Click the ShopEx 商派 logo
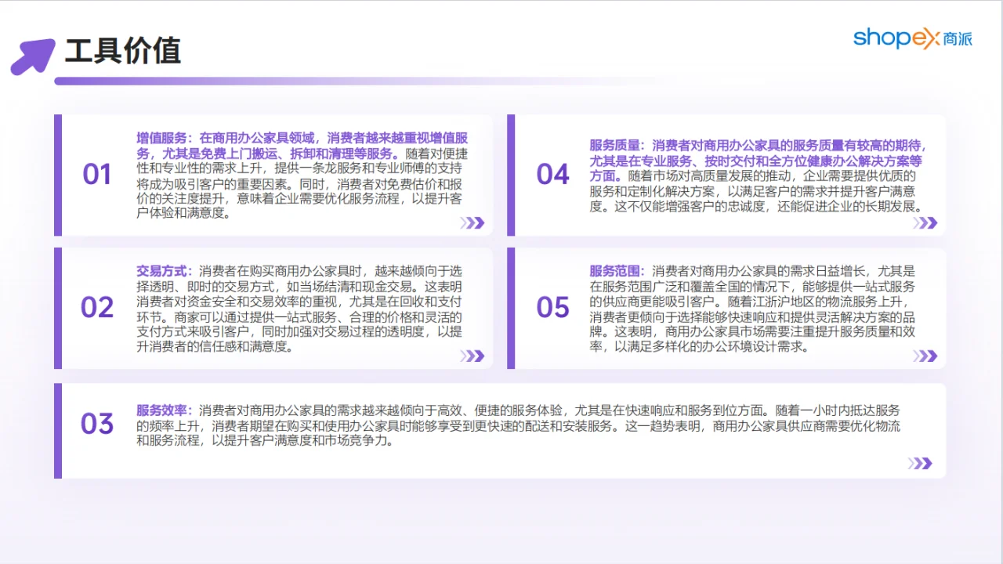 pos(913,38)
